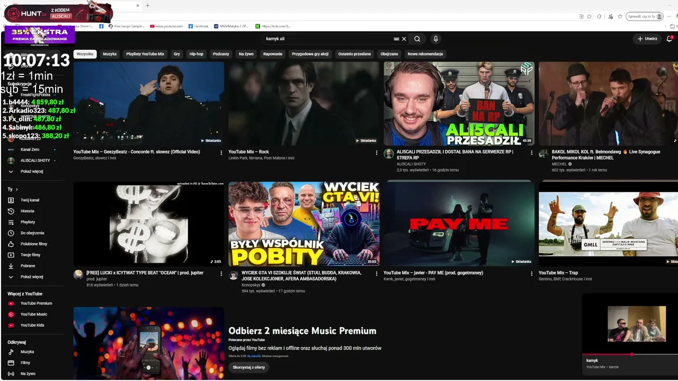Select the Rapowanie filter chip
678x381 pixels.
pyautogui.click(x=273, y=54)
